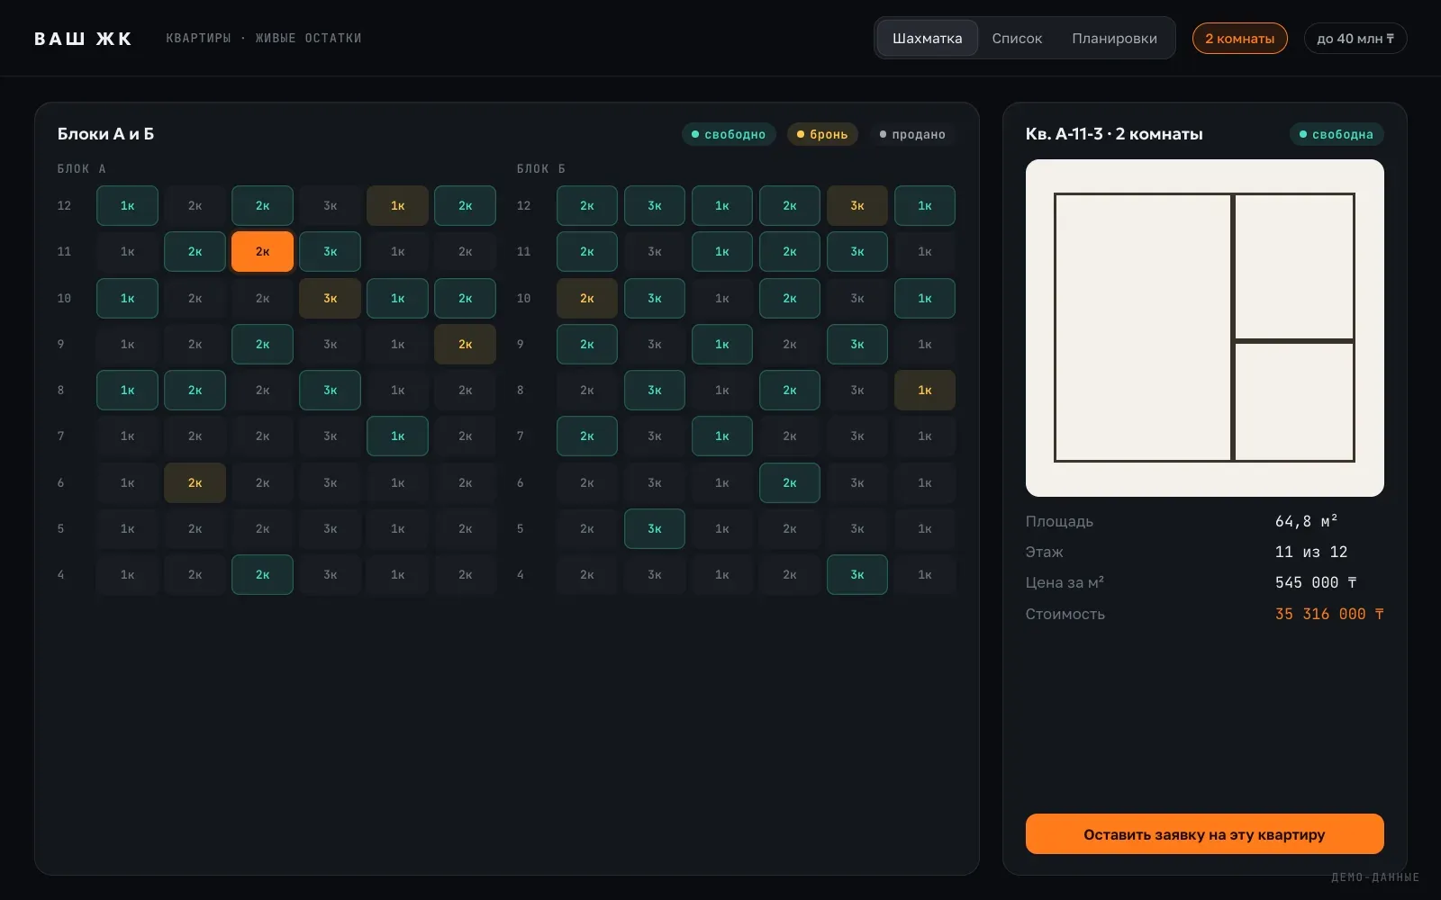This screenshot has width=1441, height=900.
Task: Select Block Б floor 5 free 3к apartment
Action: [x=654, y=528]
